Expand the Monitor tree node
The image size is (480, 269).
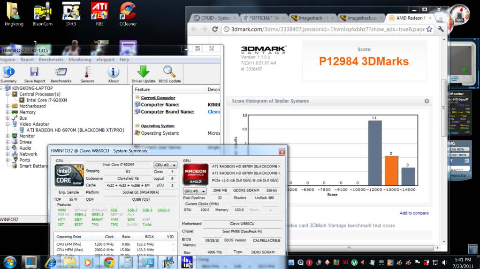8,136
